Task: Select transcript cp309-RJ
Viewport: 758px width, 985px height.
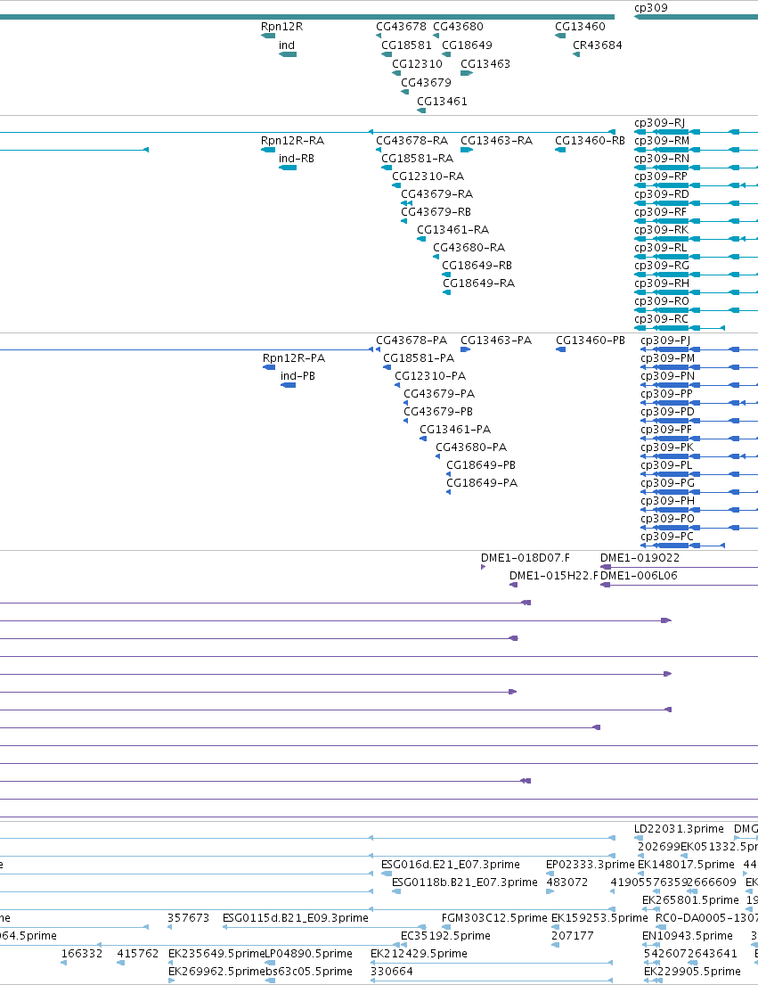Action: tap(696, 132)
